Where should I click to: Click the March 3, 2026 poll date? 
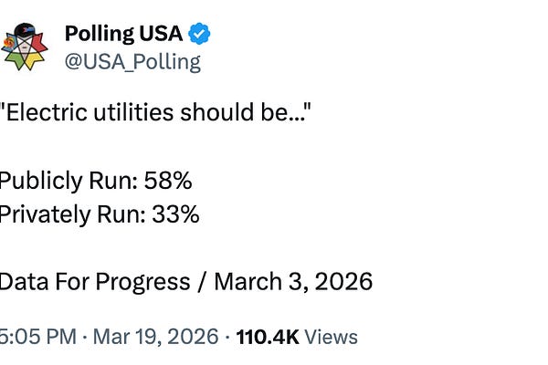[293, 280]
